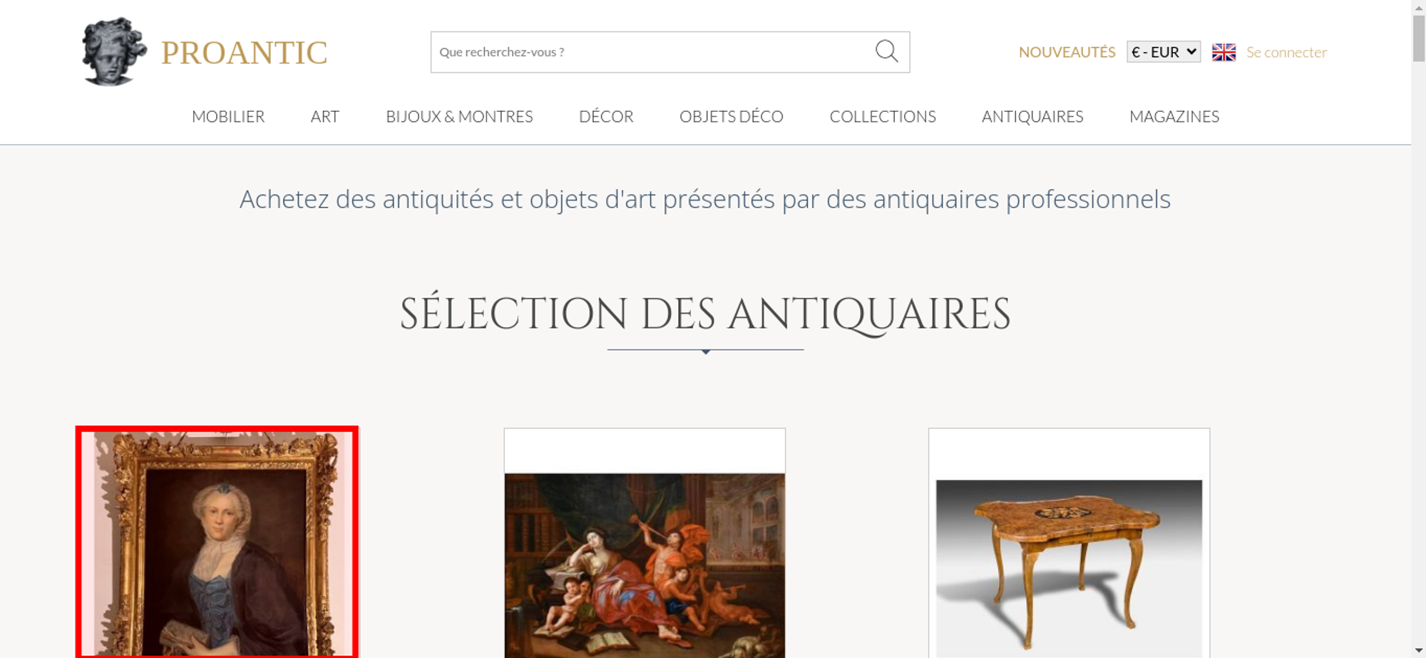
Task: Open the Objets Déco menu
Action: click(732, 116)
